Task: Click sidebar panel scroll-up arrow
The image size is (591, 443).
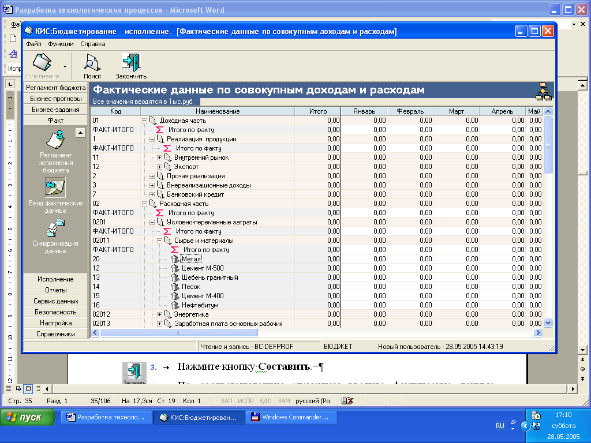Action: [80, 133]
